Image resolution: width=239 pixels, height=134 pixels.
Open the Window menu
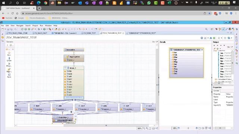(48, 26)
